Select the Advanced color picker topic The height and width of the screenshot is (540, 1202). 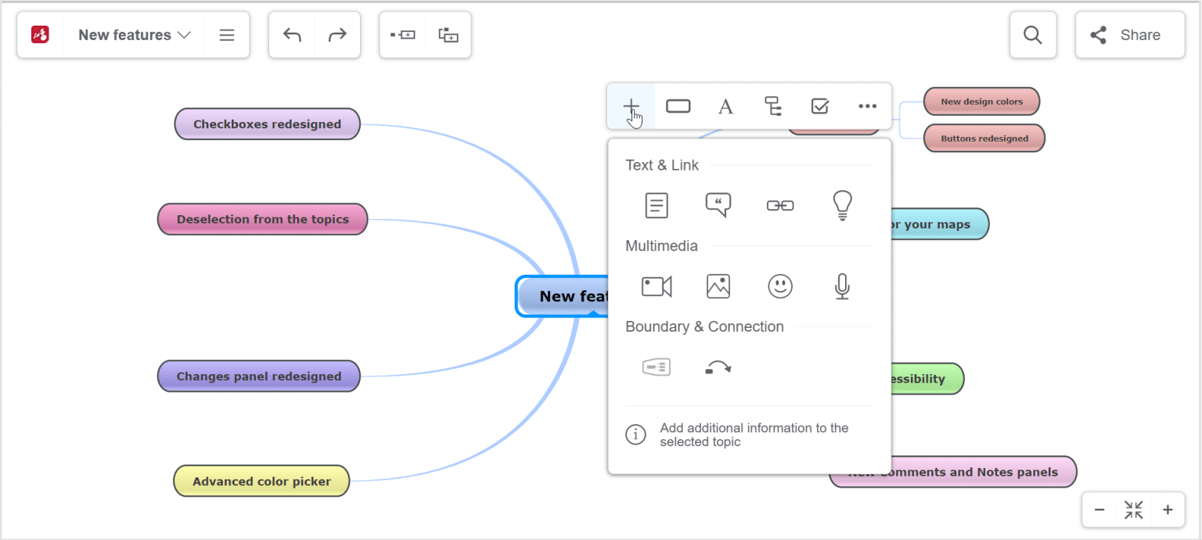[x=261, y=481]
